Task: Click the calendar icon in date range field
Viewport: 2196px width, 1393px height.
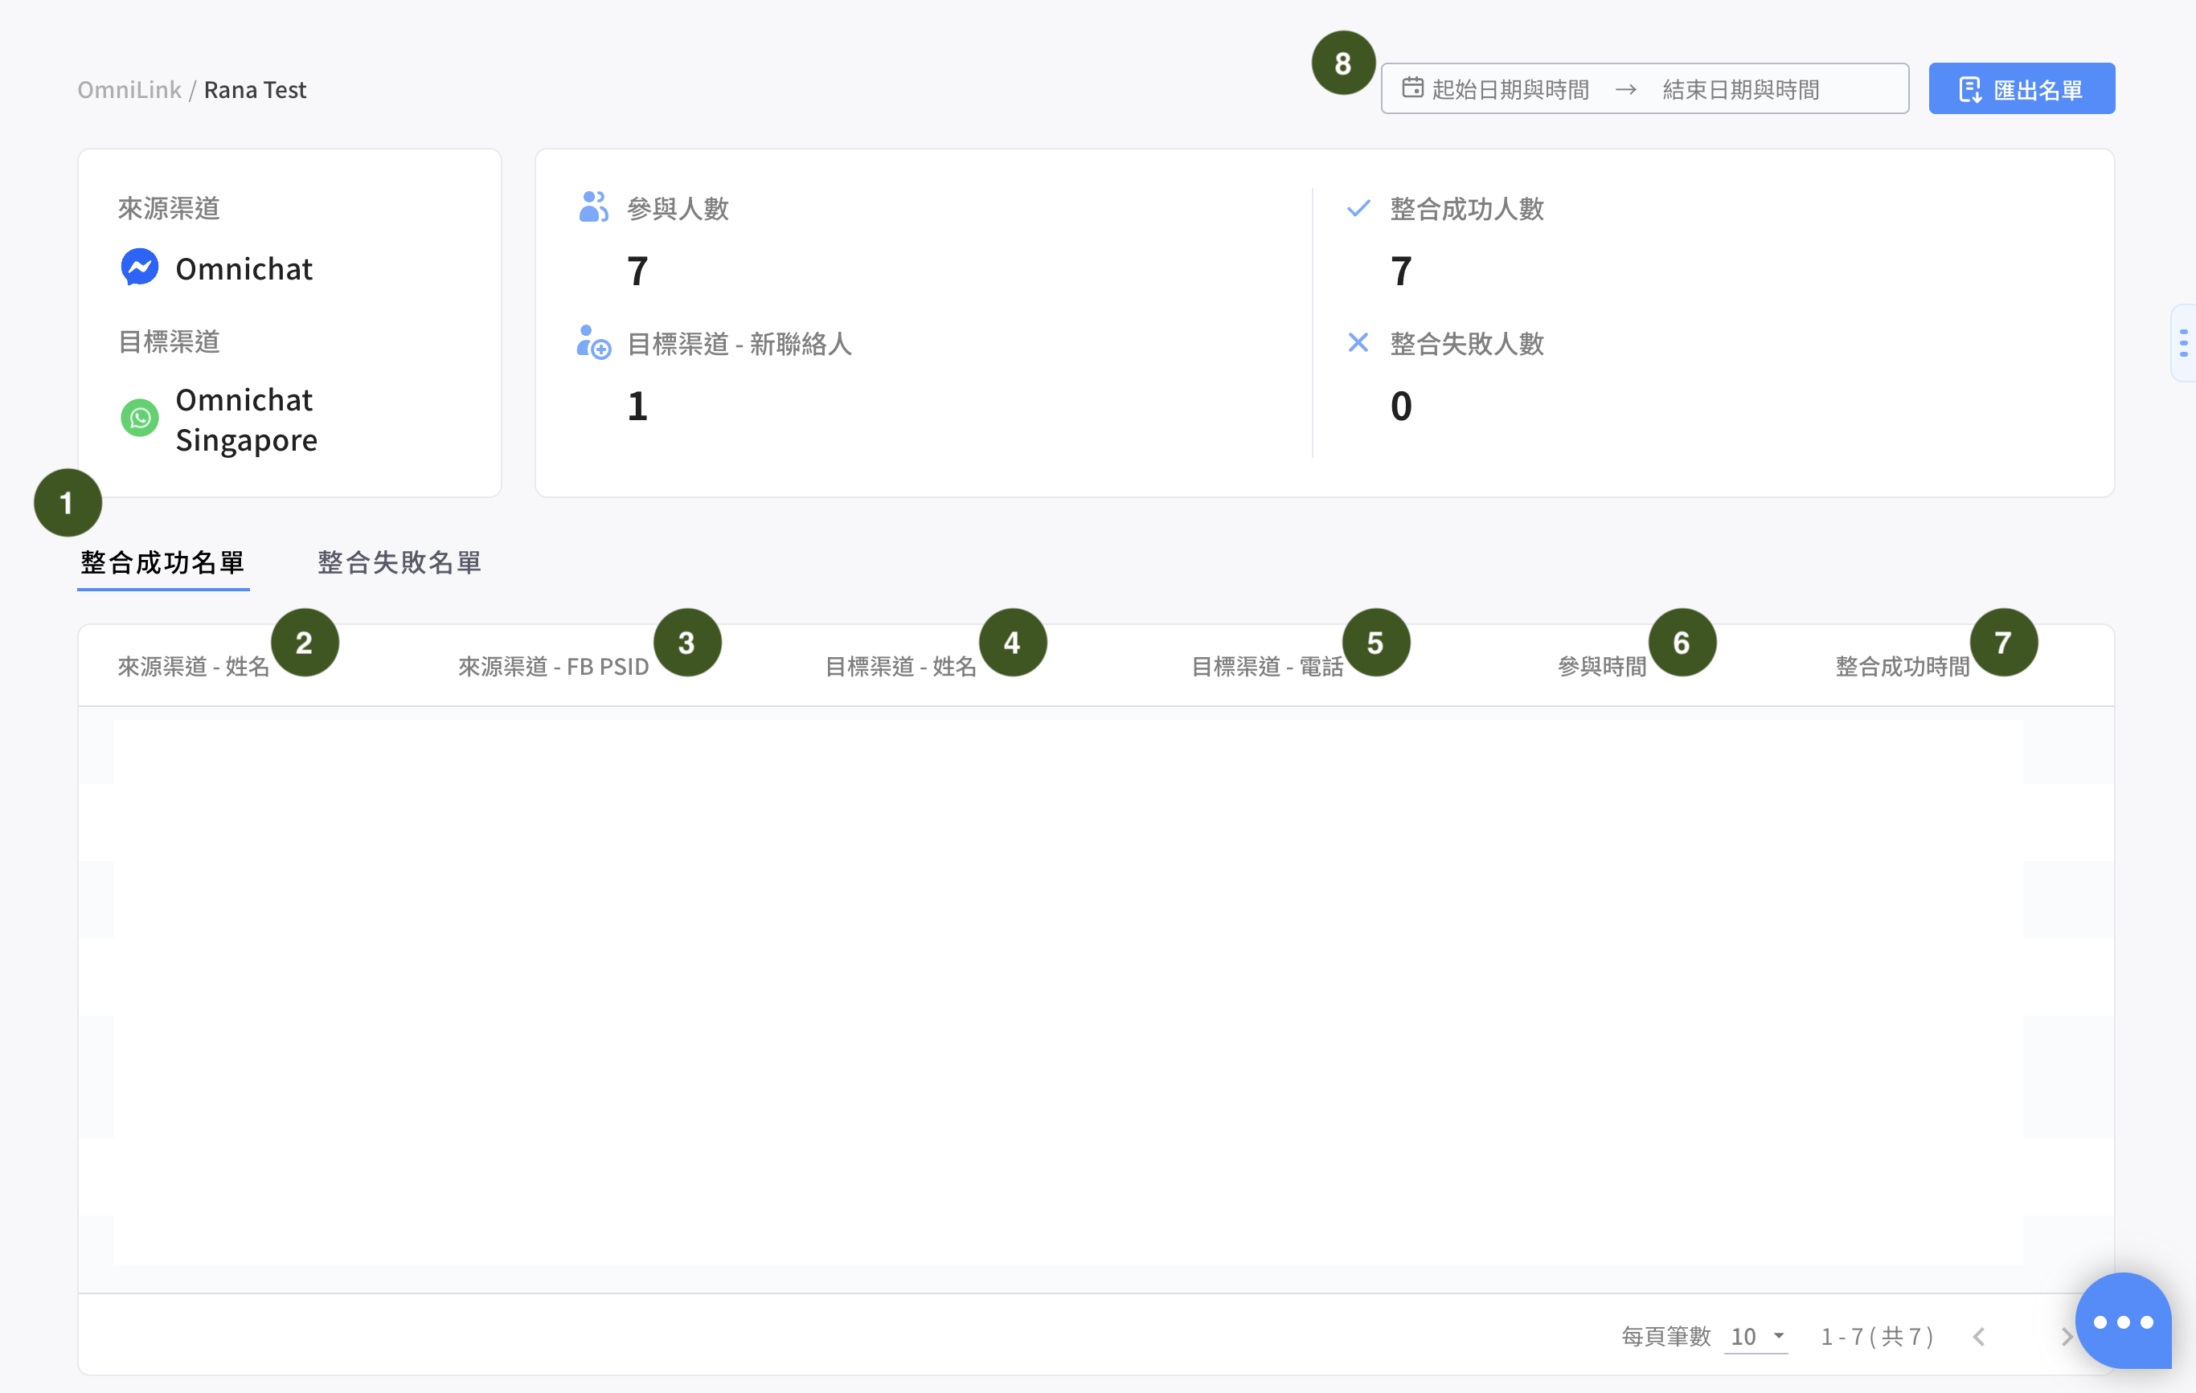Action: point(1411,88)
